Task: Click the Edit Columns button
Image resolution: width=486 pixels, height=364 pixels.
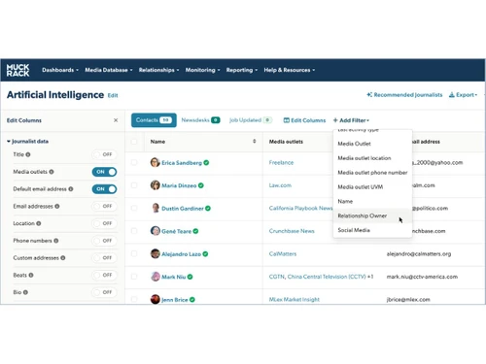Action: (x=304, y=120)
